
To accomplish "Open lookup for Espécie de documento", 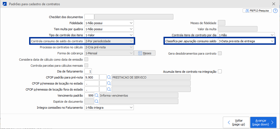I will click(96, 101).
